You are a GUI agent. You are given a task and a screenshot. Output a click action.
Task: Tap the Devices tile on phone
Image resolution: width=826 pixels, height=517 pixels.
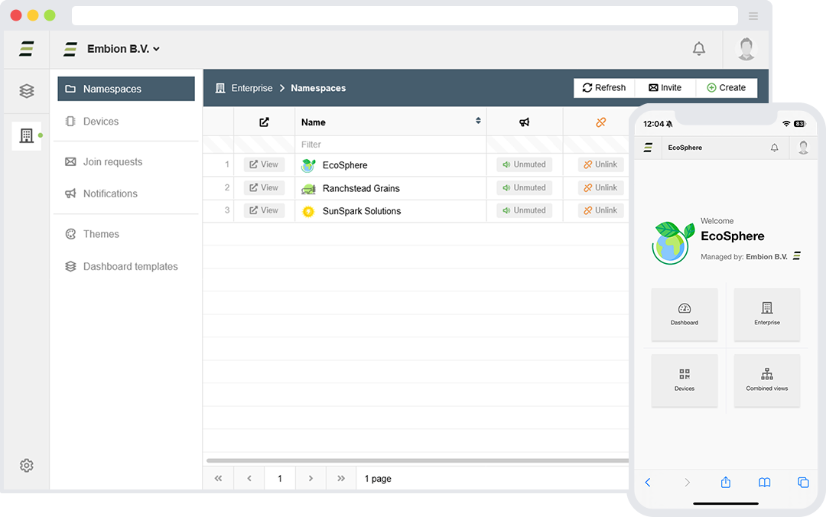tap(685, 380)
